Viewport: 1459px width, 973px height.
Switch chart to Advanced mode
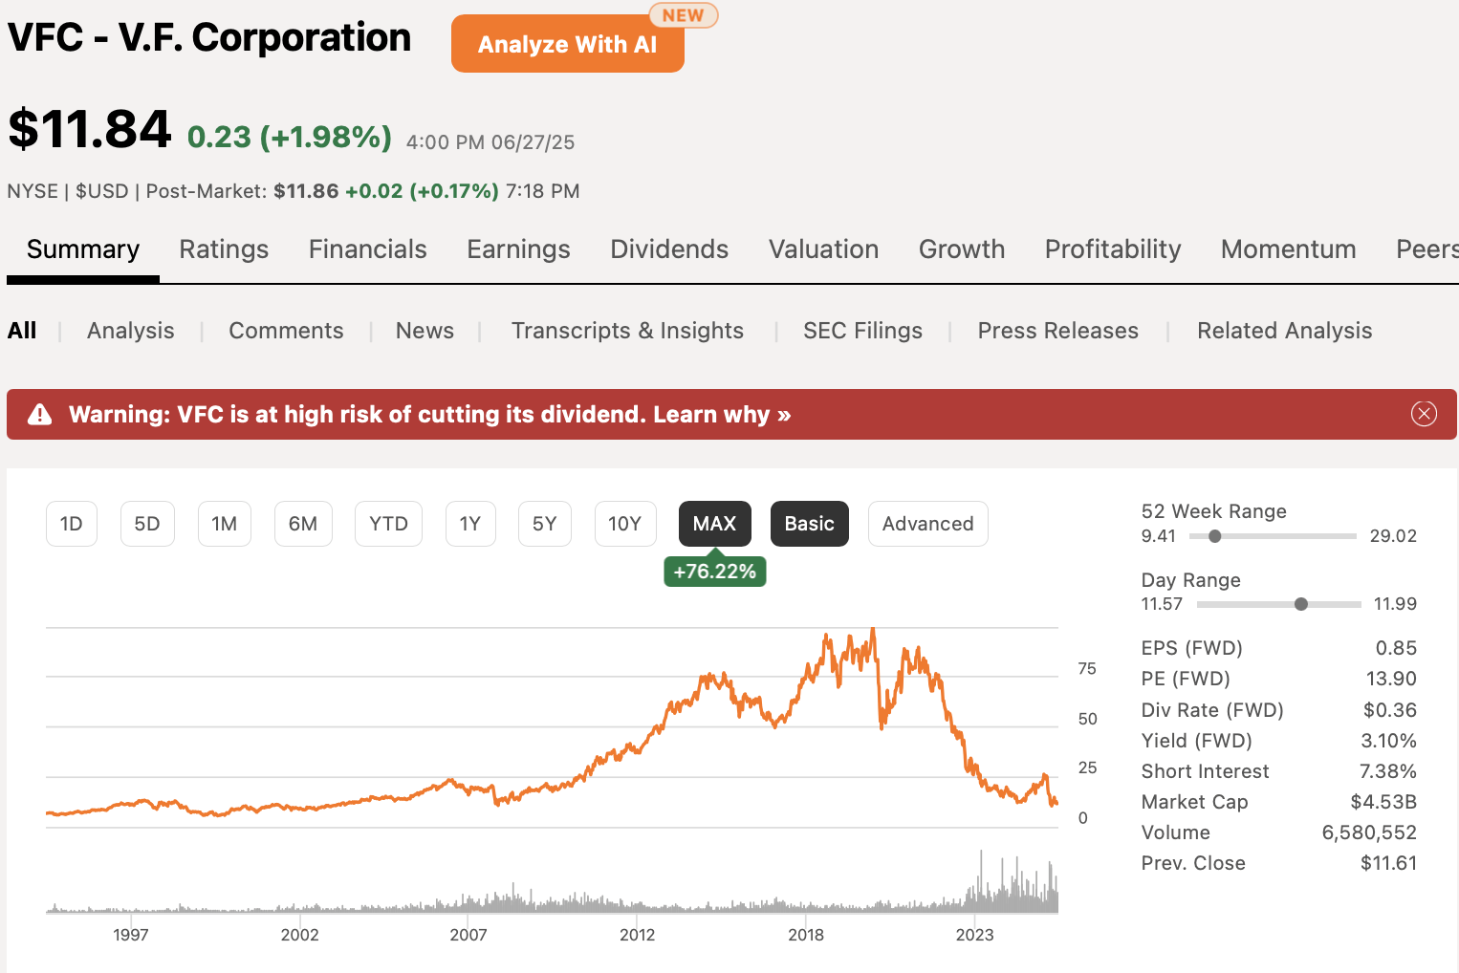[926, 524]
